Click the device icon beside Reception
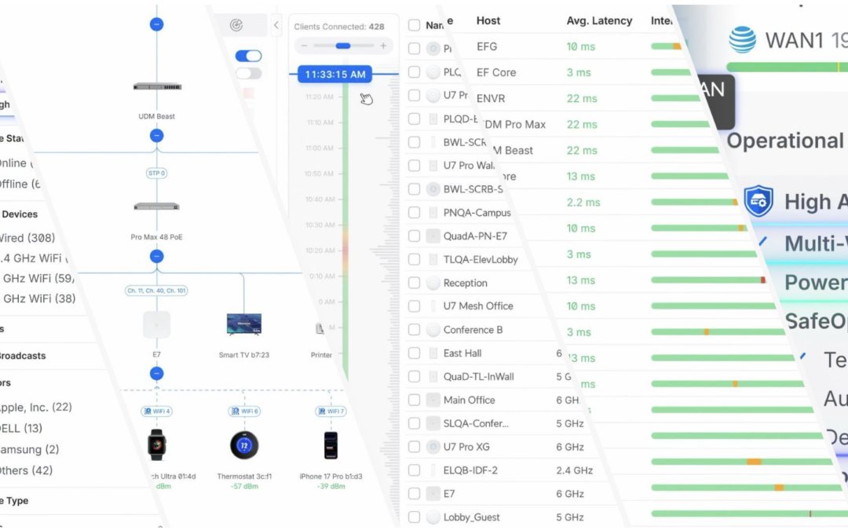This screenshot has height=530, width=848. click(x=433, y=283)
